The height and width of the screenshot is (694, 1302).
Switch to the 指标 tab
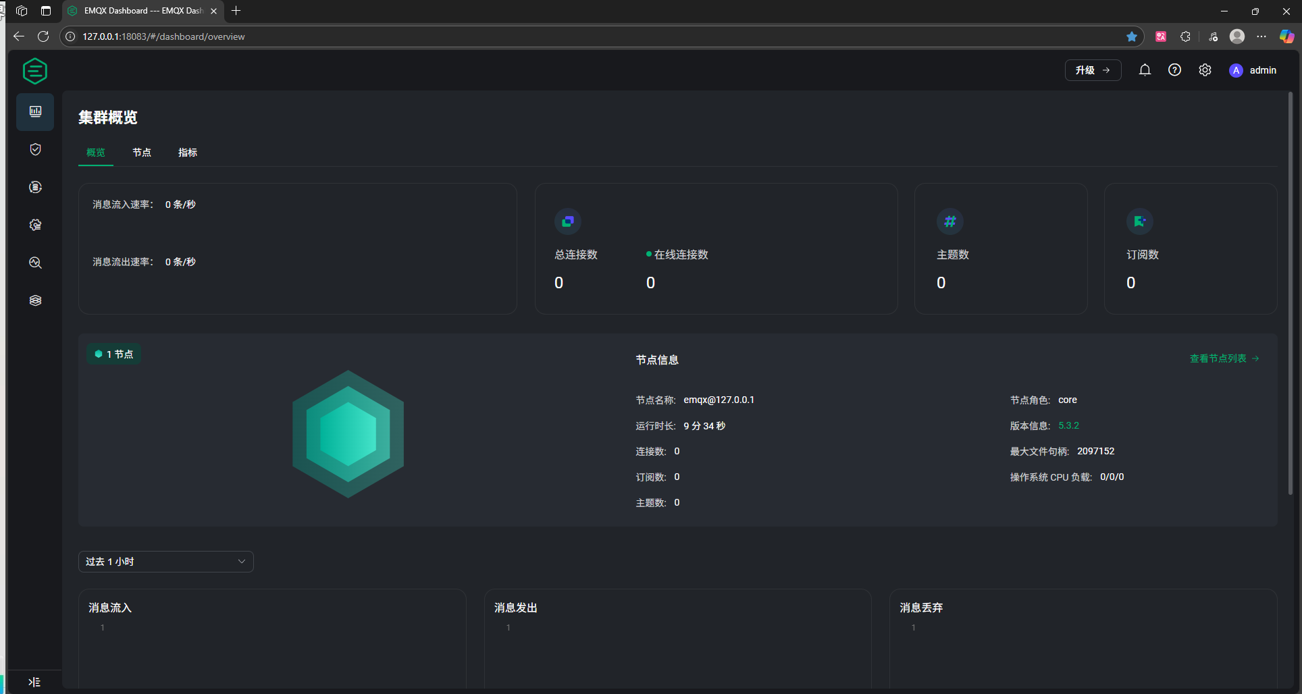188,153
